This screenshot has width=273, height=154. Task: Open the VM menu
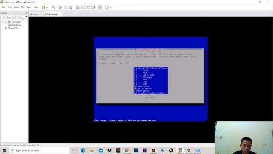tap(23, 7)
